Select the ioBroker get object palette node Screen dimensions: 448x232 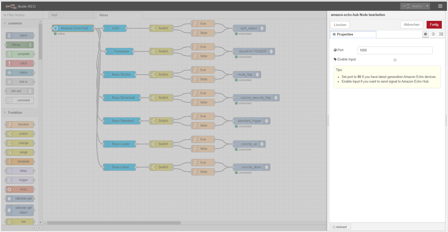click(x=20, y=210)
